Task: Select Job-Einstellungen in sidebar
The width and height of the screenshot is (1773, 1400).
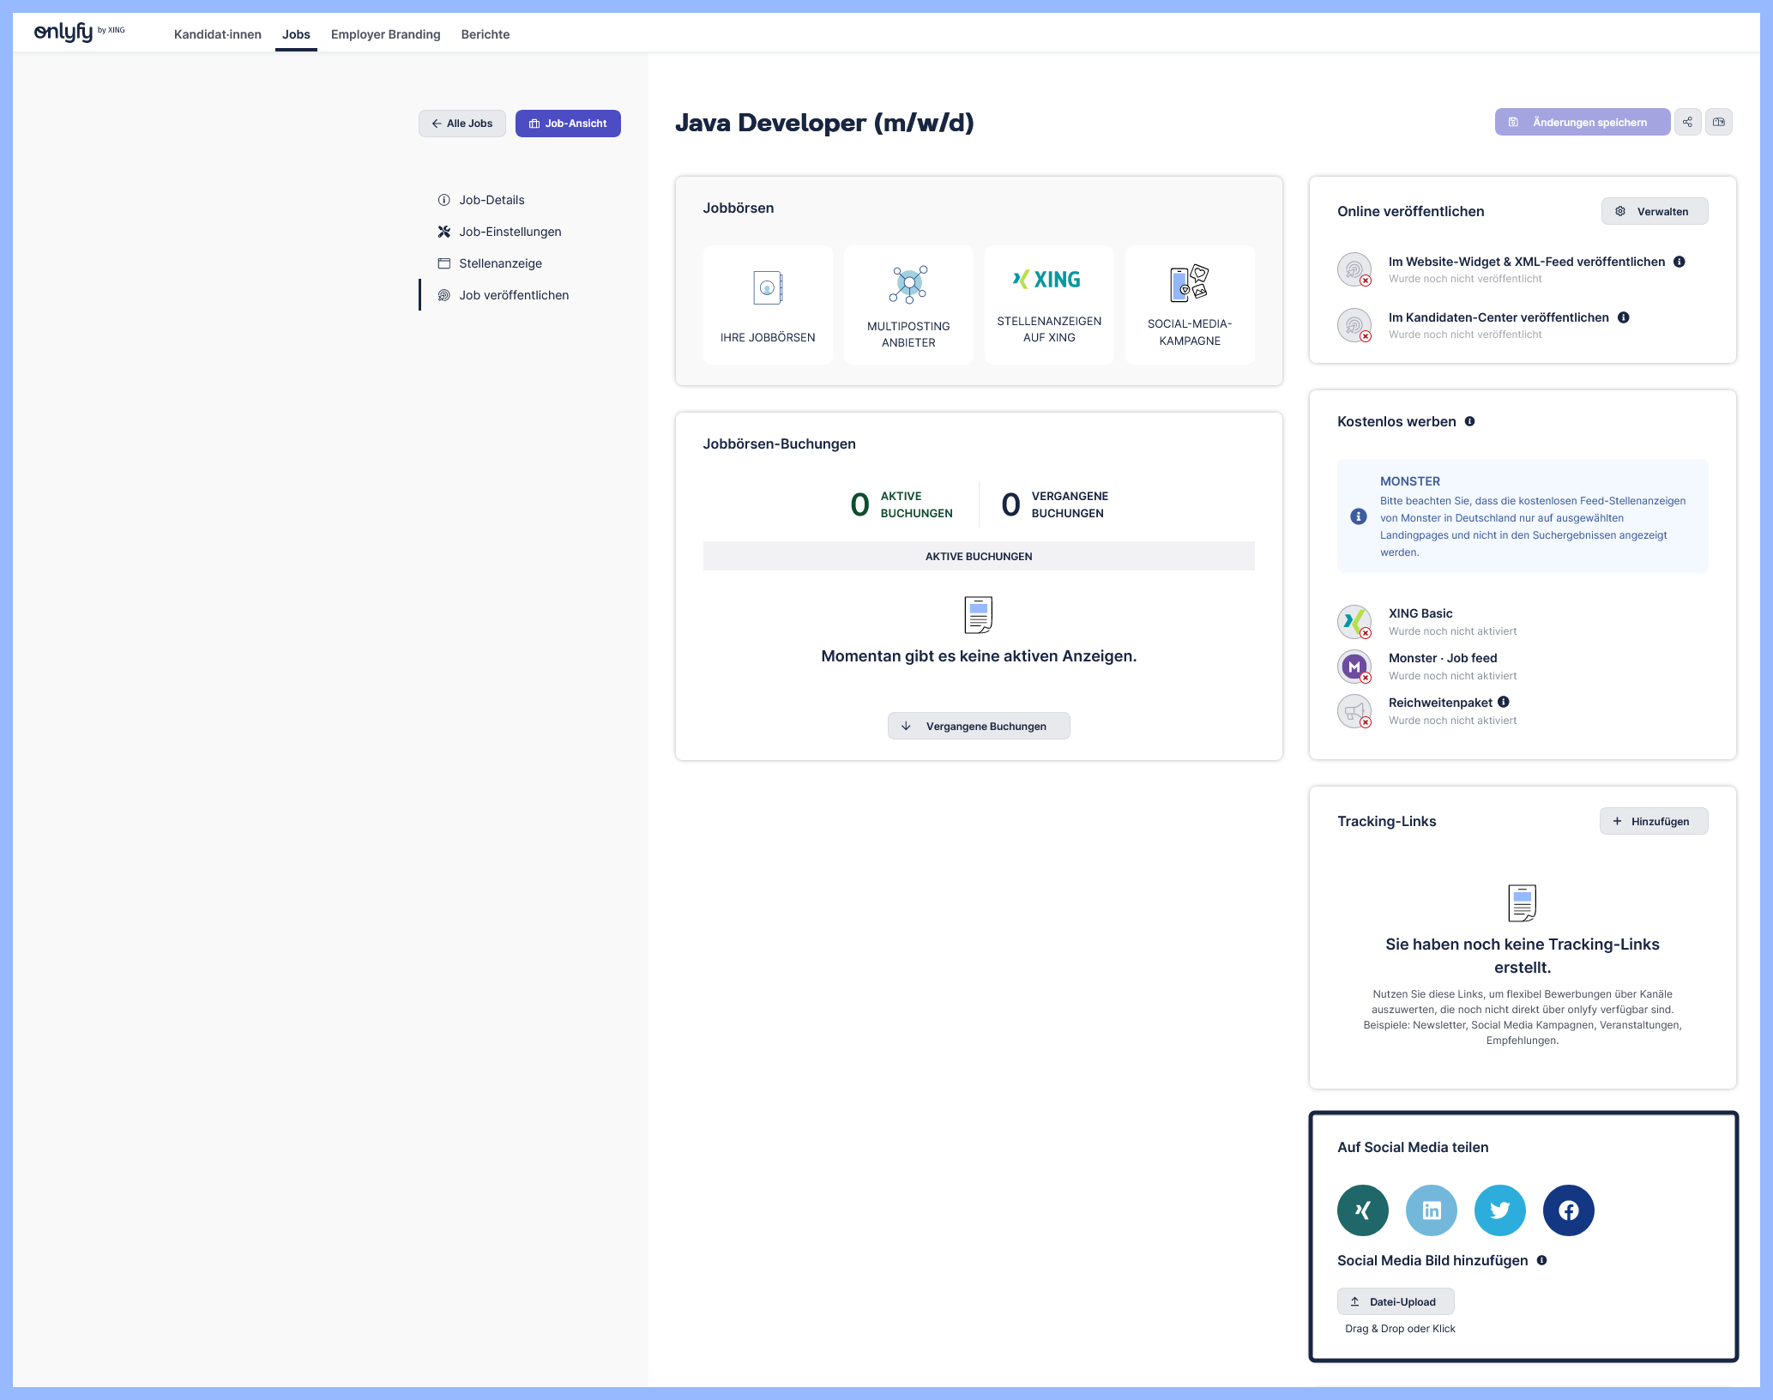Action: 510,232
